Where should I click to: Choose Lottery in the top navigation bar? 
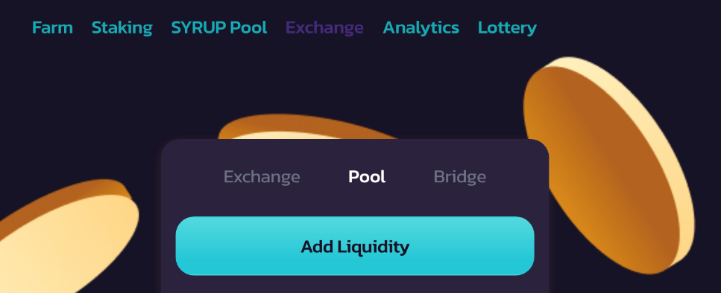(507, 28)
